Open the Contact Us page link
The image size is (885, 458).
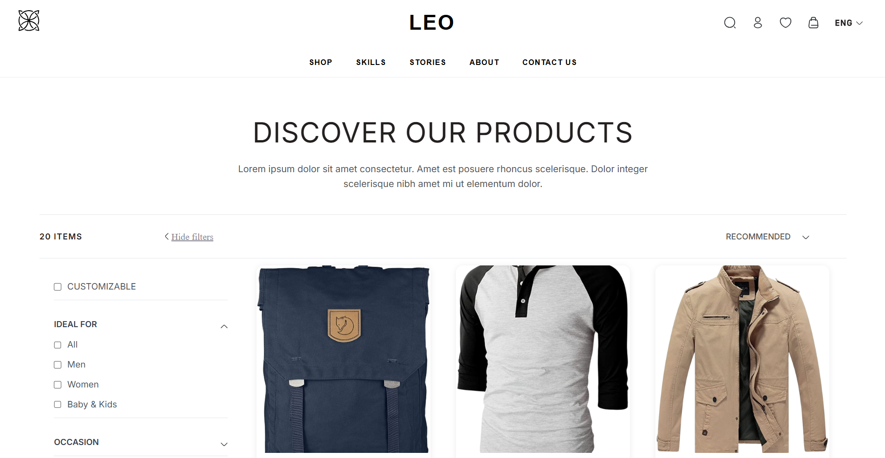(x=550, y=62)
